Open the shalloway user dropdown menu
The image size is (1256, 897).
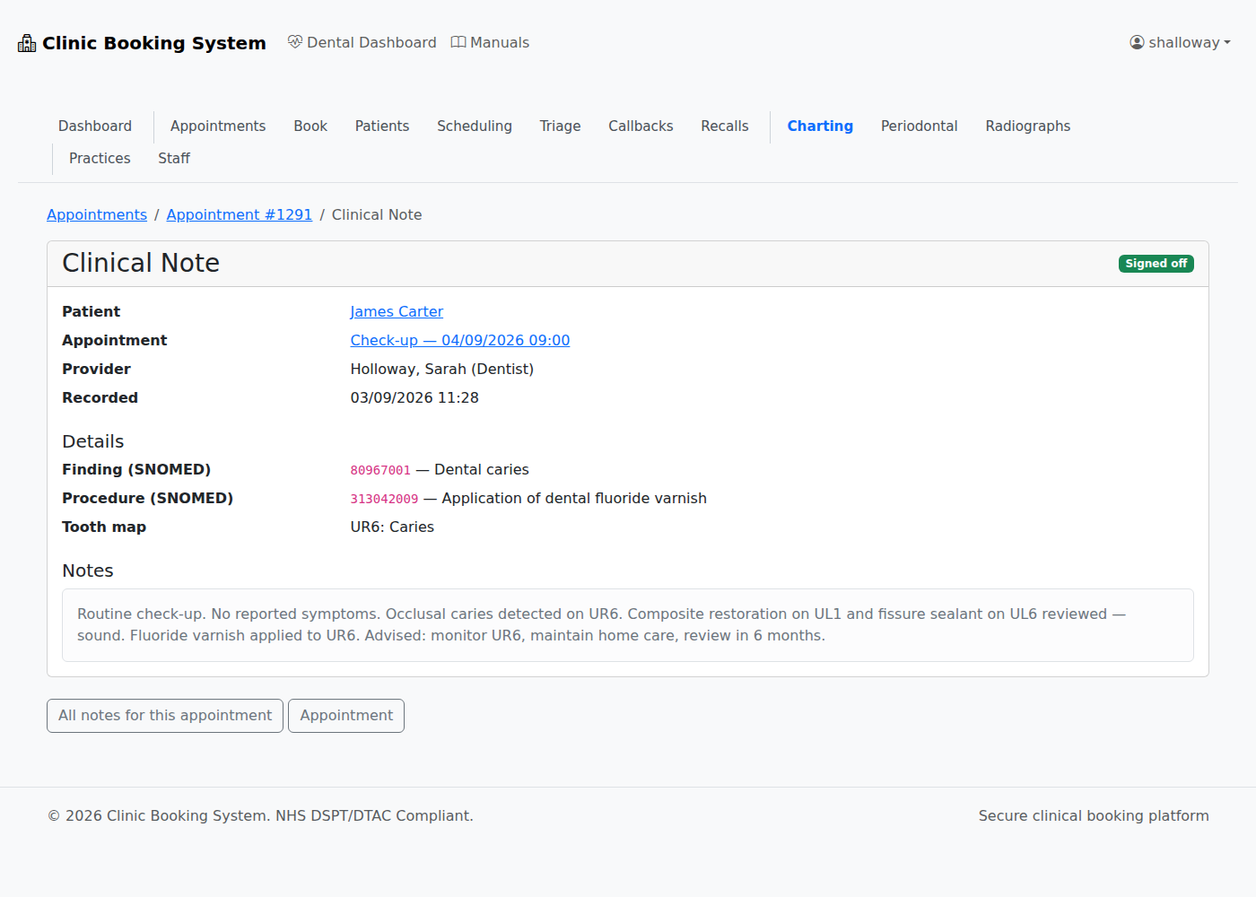pyautogui.click(x=1180, y=42)
